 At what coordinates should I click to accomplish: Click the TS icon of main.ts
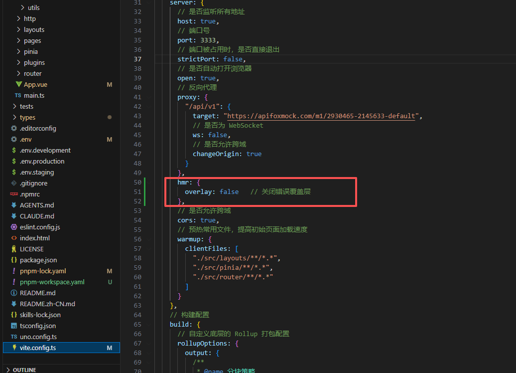point(18,95)
